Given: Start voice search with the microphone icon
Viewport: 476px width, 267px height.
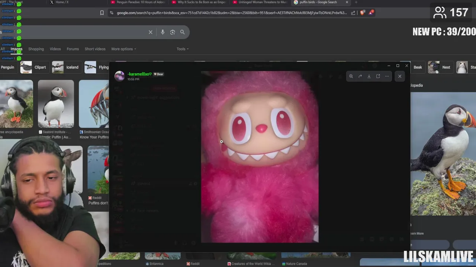Looking at the screenshot, I should click(x=163, y=32).
